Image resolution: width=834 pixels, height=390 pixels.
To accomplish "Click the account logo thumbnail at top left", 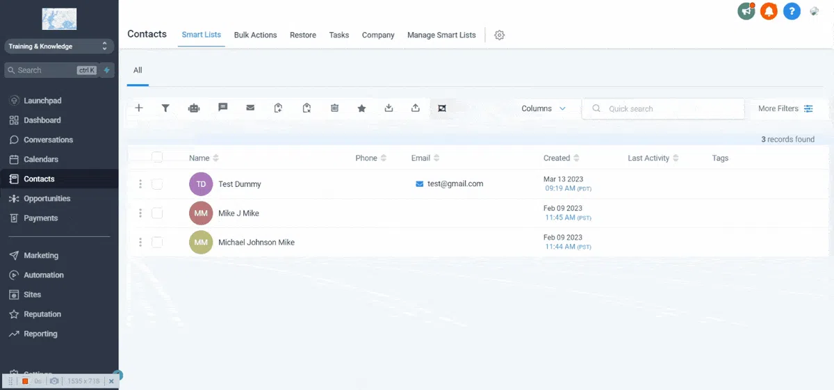I will (x=59, y=19).
